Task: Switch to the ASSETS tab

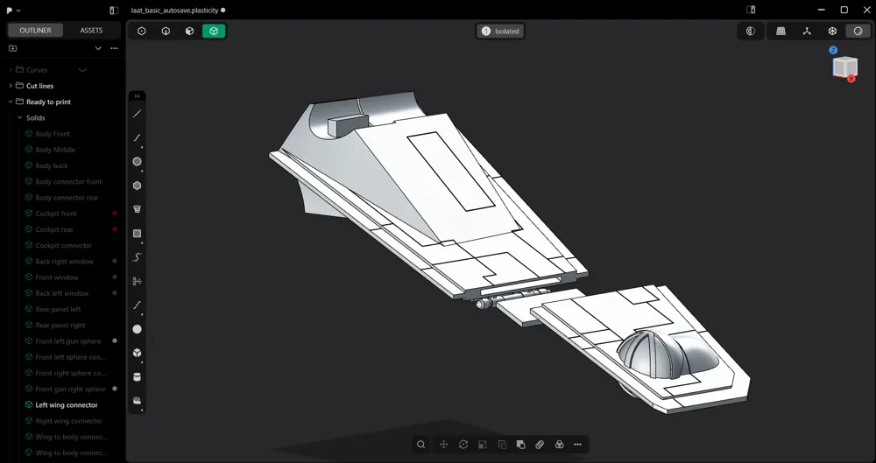Action: 91,30
